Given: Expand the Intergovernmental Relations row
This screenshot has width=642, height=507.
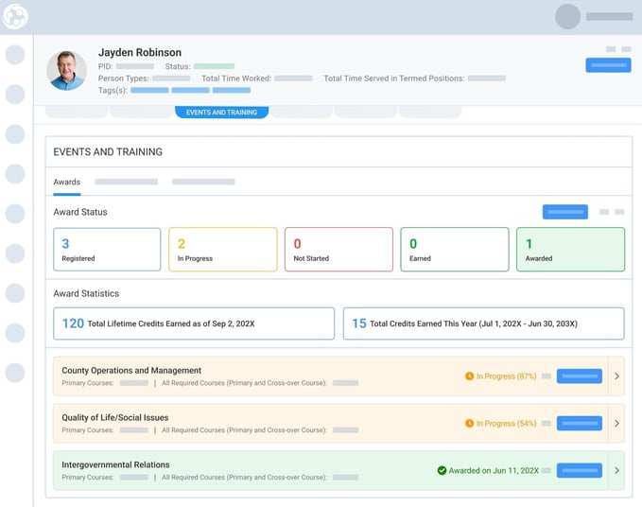Looking at the screenshot, I should (x=616, y=470).
